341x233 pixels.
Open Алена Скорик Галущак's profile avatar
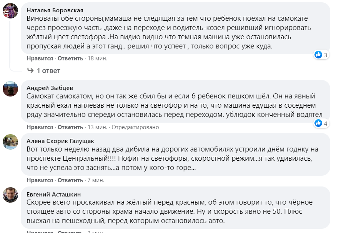10,142
